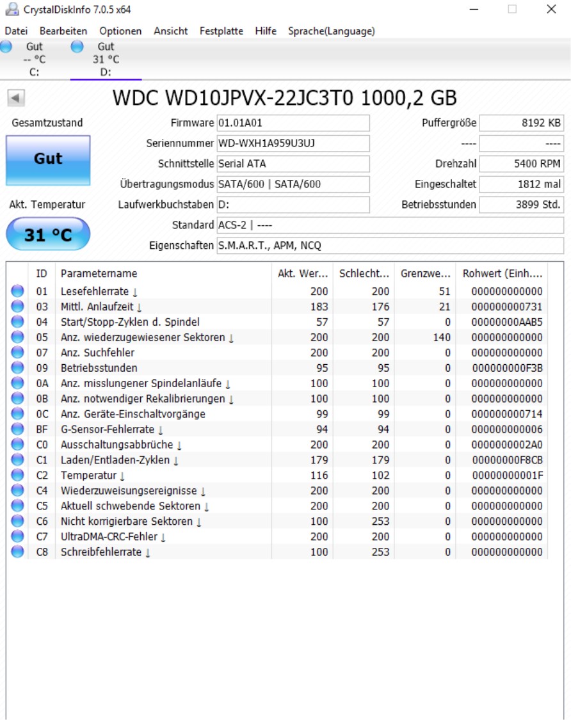Close the CrystalDiskInfo window

[x=552, y=9]
